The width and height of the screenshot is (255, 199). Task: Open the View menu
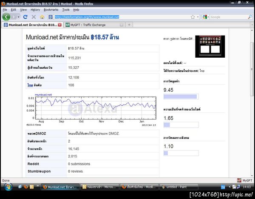23,10
